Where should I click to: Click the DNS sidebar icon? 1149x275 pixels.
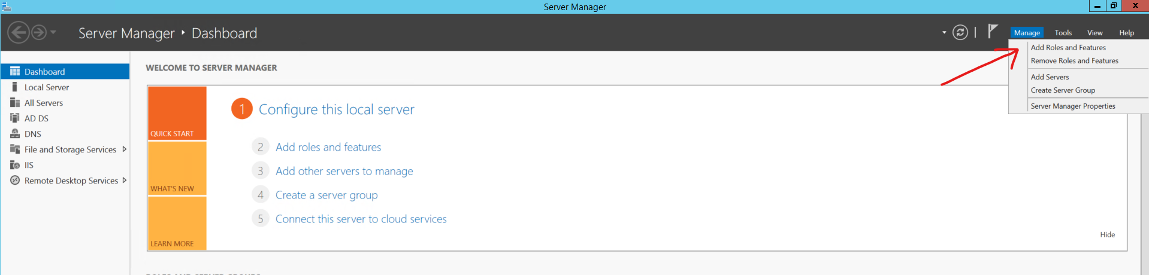point(15,134)
